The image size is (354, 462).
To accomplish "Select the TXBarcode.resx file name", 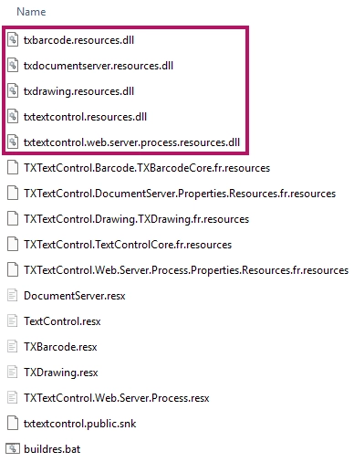I will (x=60, y=347).
